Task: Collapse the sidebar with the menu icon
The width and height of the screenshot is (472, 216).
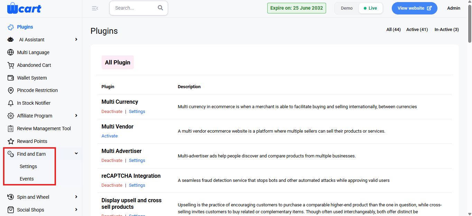Action: pyautogui.click(x=95, y=8)
